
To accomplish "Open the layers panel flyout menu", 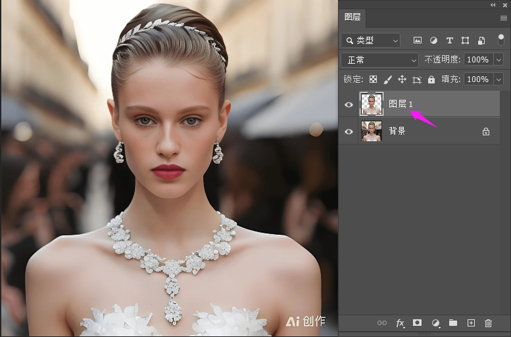I will [x=504, y=18].
